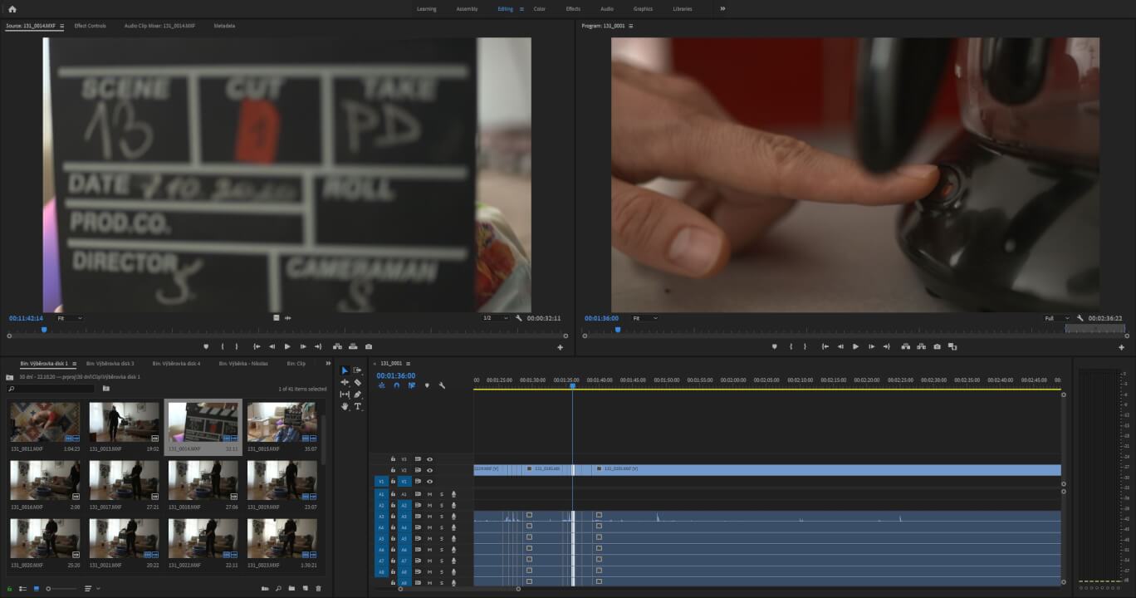
Task: Toggle Linked Selection in timeline
Action: pyautogui.click(x=411, y=385)
